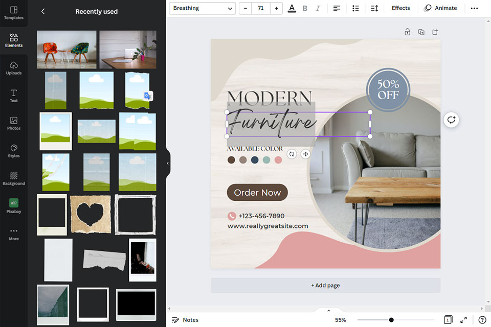The image size is (491, 327).
Task: Open the Effects panel
Action: (400, 8)
